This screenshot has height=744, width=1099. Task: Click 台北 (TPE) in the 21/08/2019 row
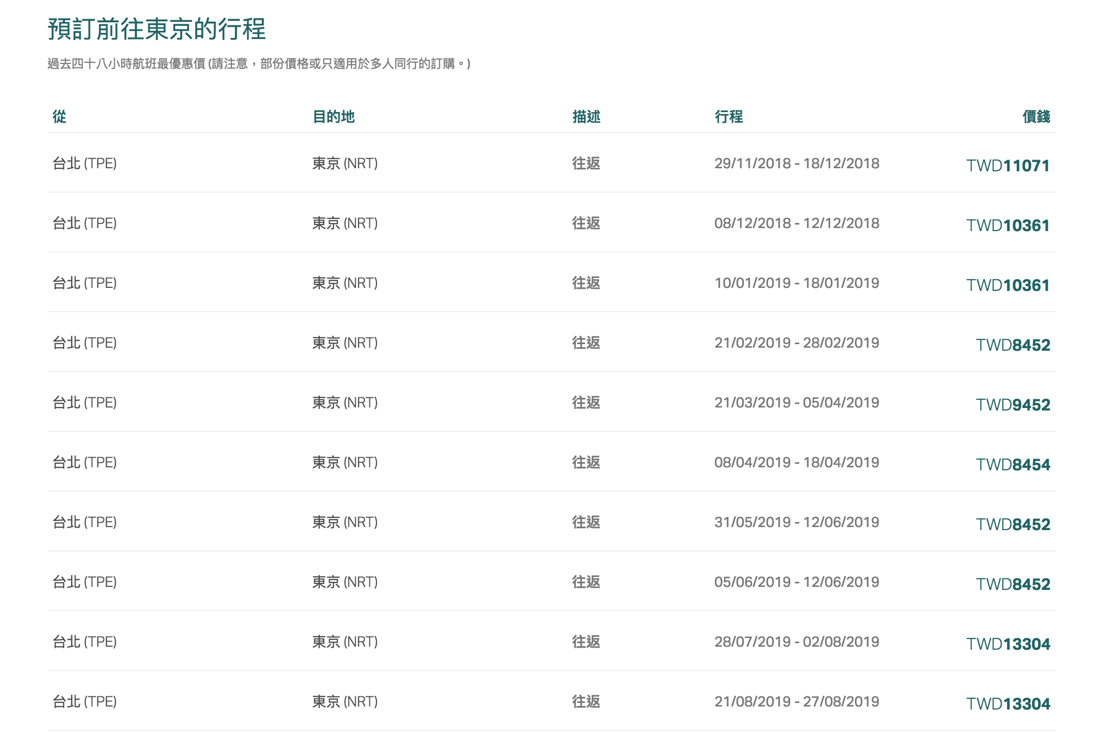pos(85,701)
